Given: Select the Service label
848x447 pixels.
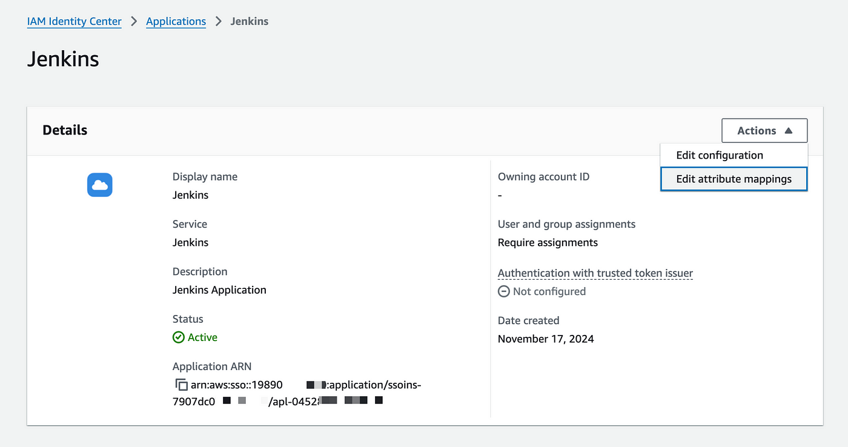Looking at the screenshot, I should coord(190,224).
